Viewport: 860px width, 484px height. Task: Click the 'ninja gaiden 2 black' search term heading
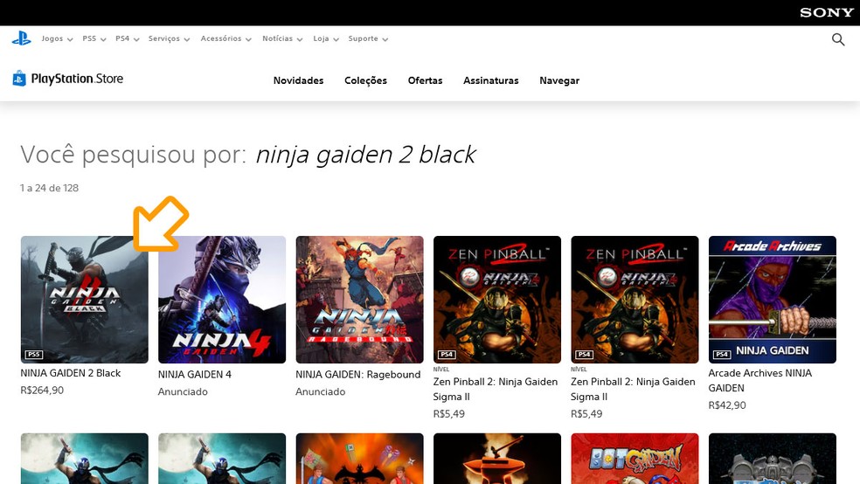click(366, 156)
